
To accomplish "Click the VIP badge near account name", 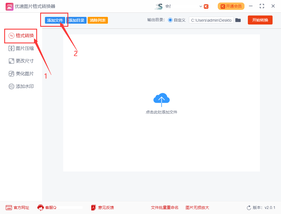I will click(x=206, y=6).
